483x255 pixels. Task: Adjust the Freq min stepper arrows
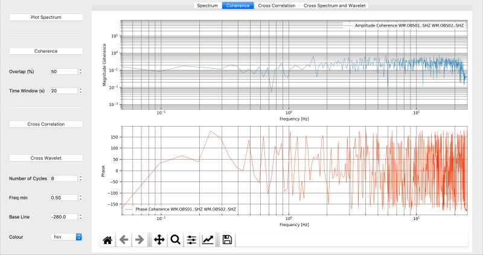[80, 198]
